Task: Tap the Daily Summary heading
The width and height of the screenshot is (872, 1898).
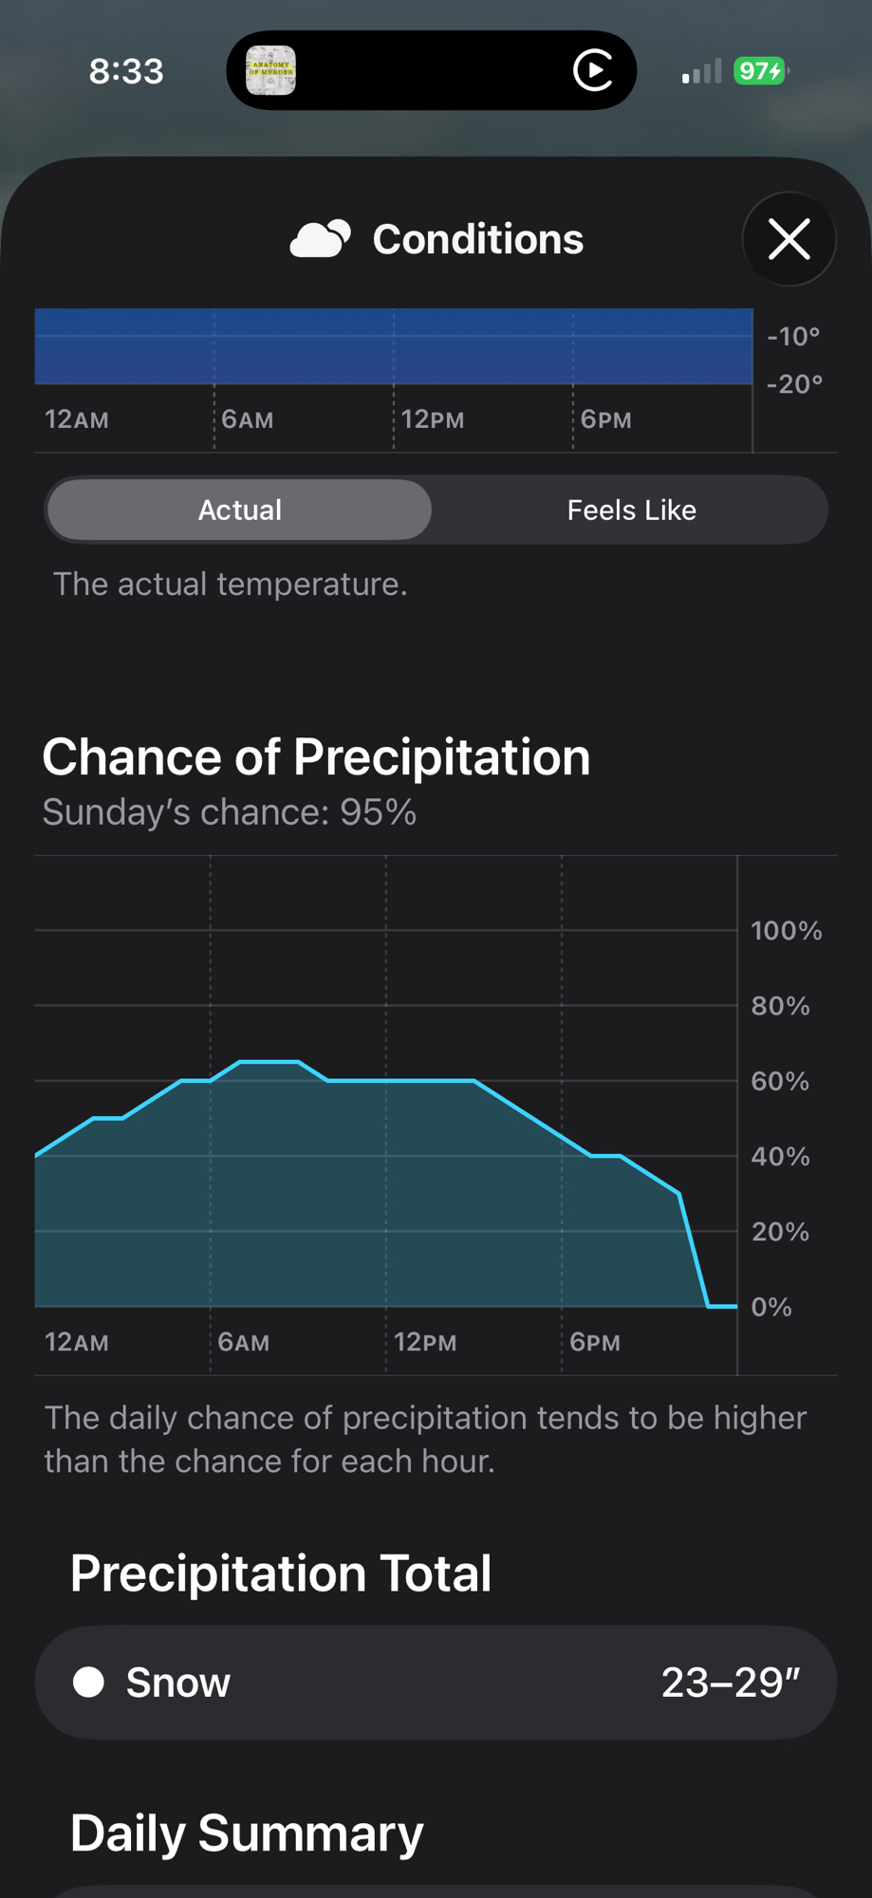Action: click(x=247, y=1833)
